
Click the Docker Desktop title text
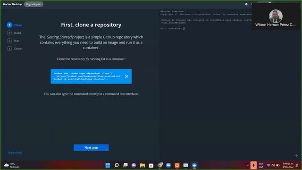pos(12,4)
